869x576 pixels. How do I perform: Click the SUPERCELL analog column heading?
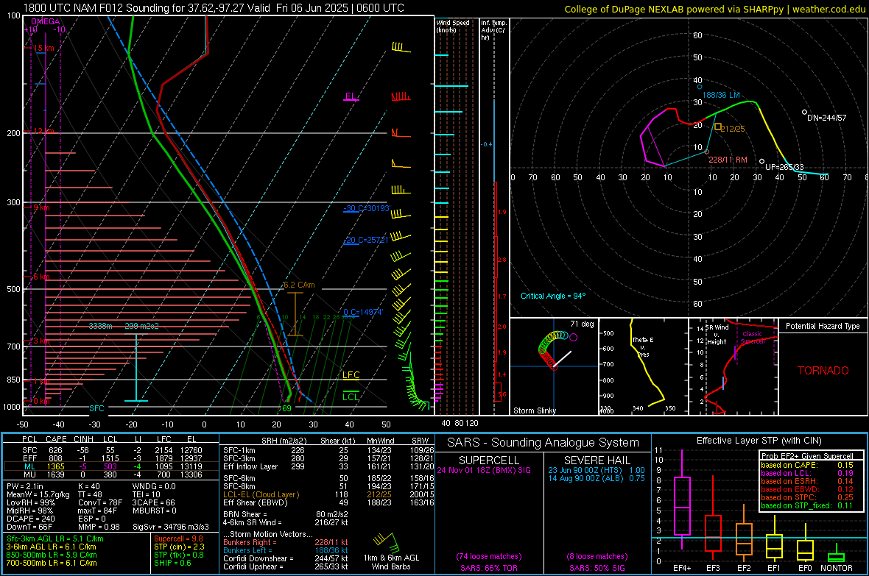pos(489,461)
